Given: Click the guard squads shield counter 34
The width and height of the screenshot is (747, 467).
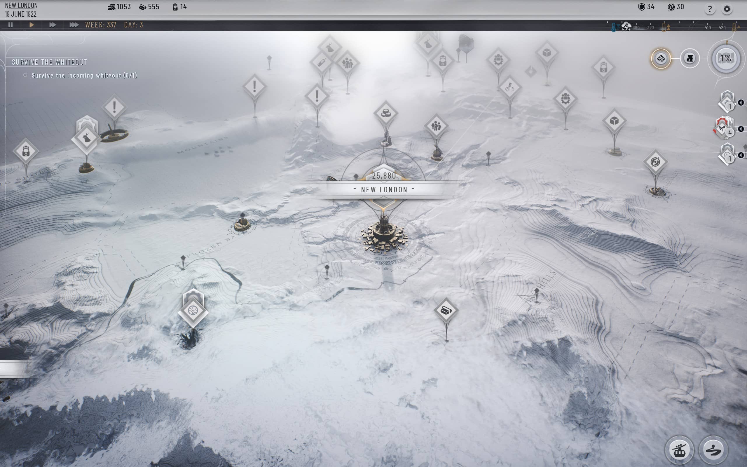Looking at the screenshot, I should tap(646, 7).
